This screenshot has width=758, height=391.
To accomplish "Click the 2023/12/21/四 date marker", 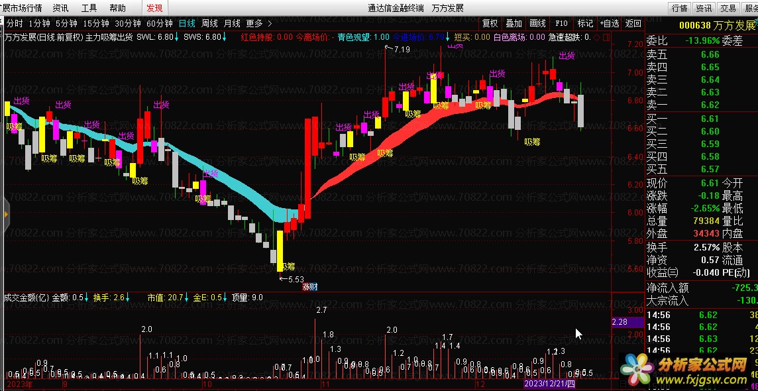I will coord(551,385).
